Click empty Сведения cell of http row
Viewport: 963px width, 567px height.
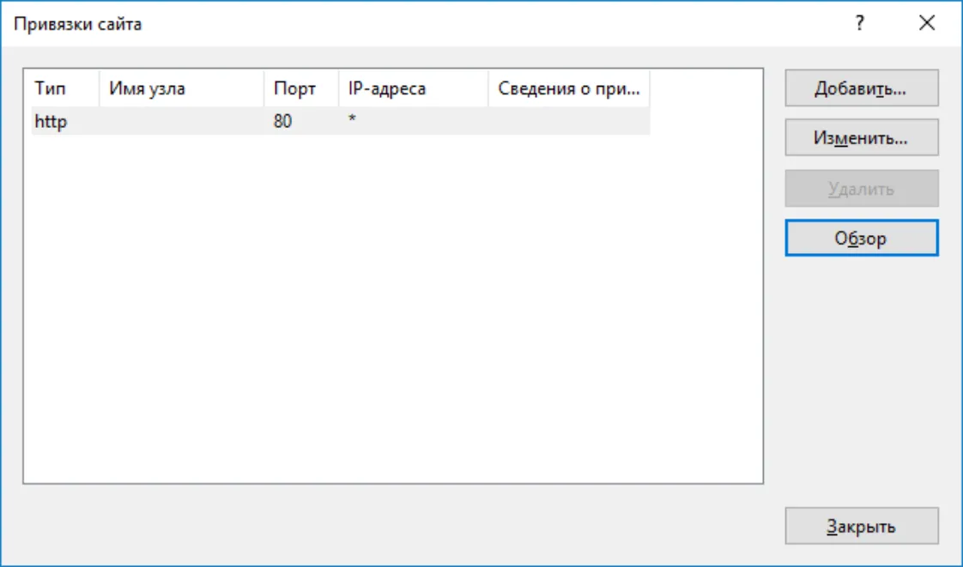coord(569,121)
